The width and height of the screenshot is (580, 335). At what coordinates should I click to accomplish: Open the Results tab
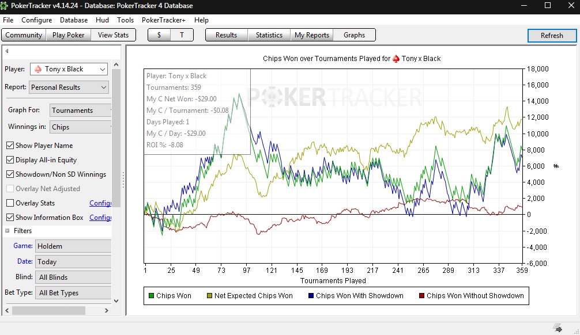point(226,35)
